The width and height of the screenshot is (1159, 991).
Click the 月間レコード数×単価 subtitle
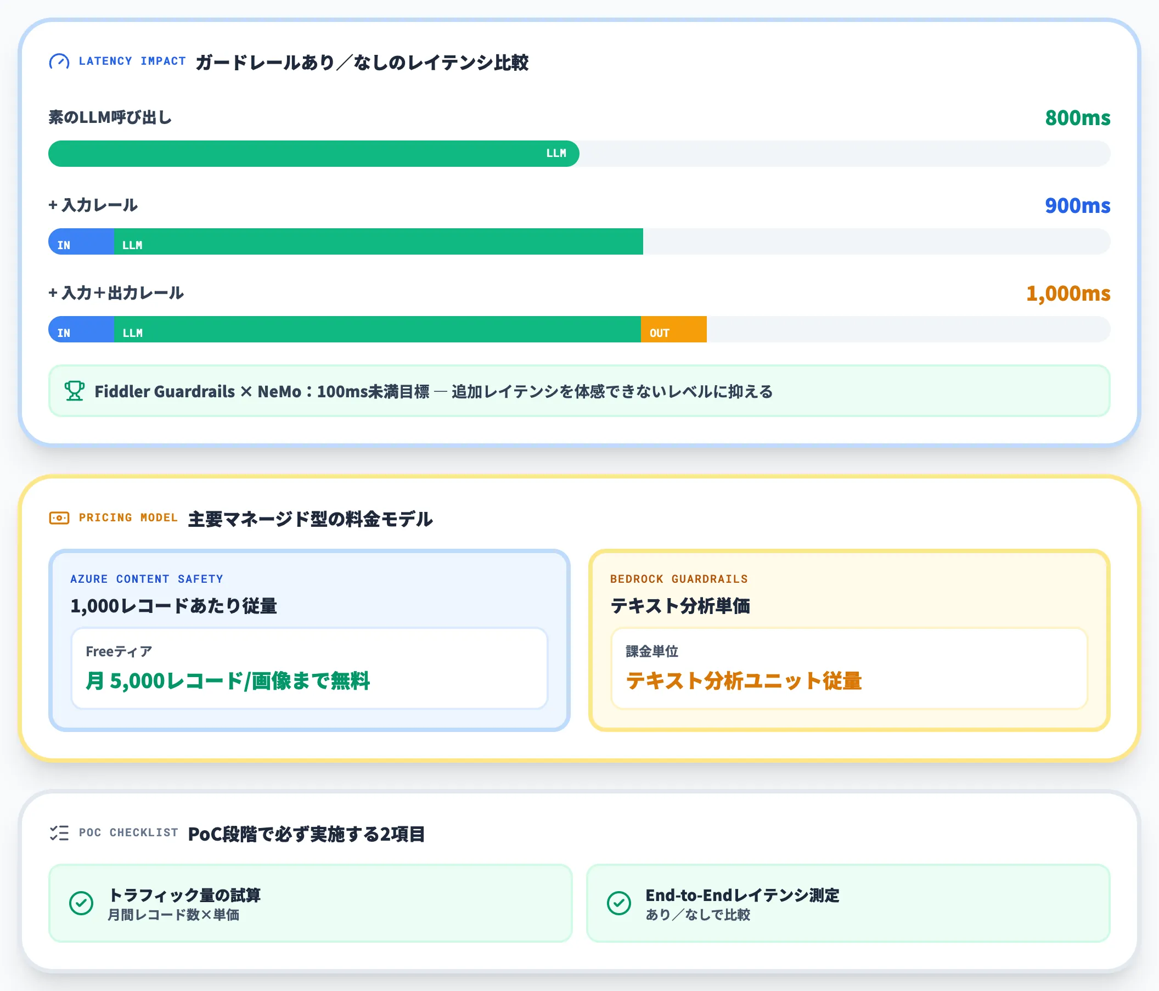point(173,915)
